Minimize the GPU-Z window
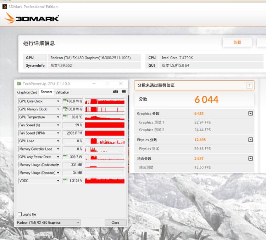This screenshot has width=266, height=240. coord(94,84)
